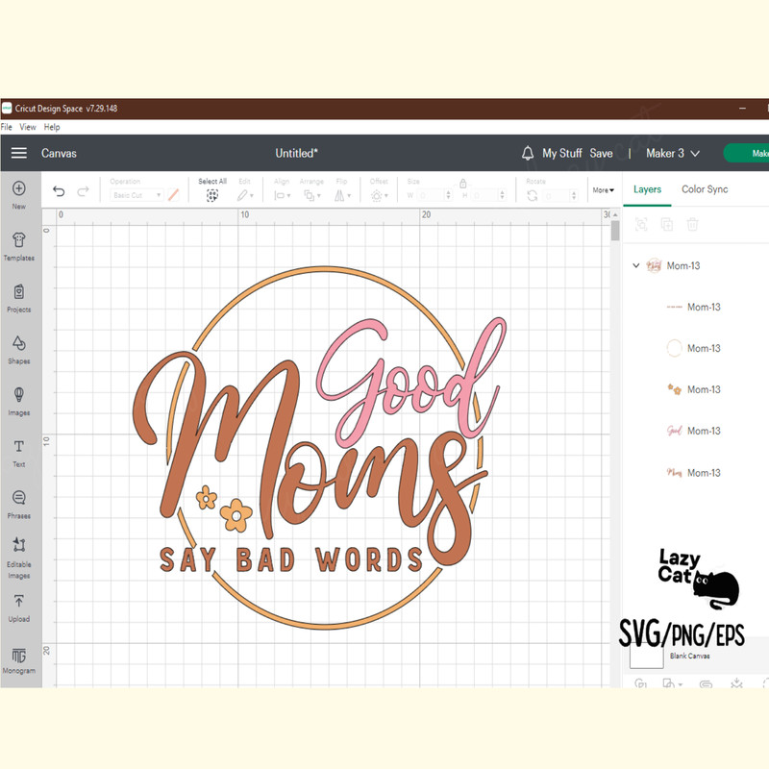Click the operation color swatch
The width and height of the screenshot is (769, 769).
pyautogui.click(x=173, y=195)
